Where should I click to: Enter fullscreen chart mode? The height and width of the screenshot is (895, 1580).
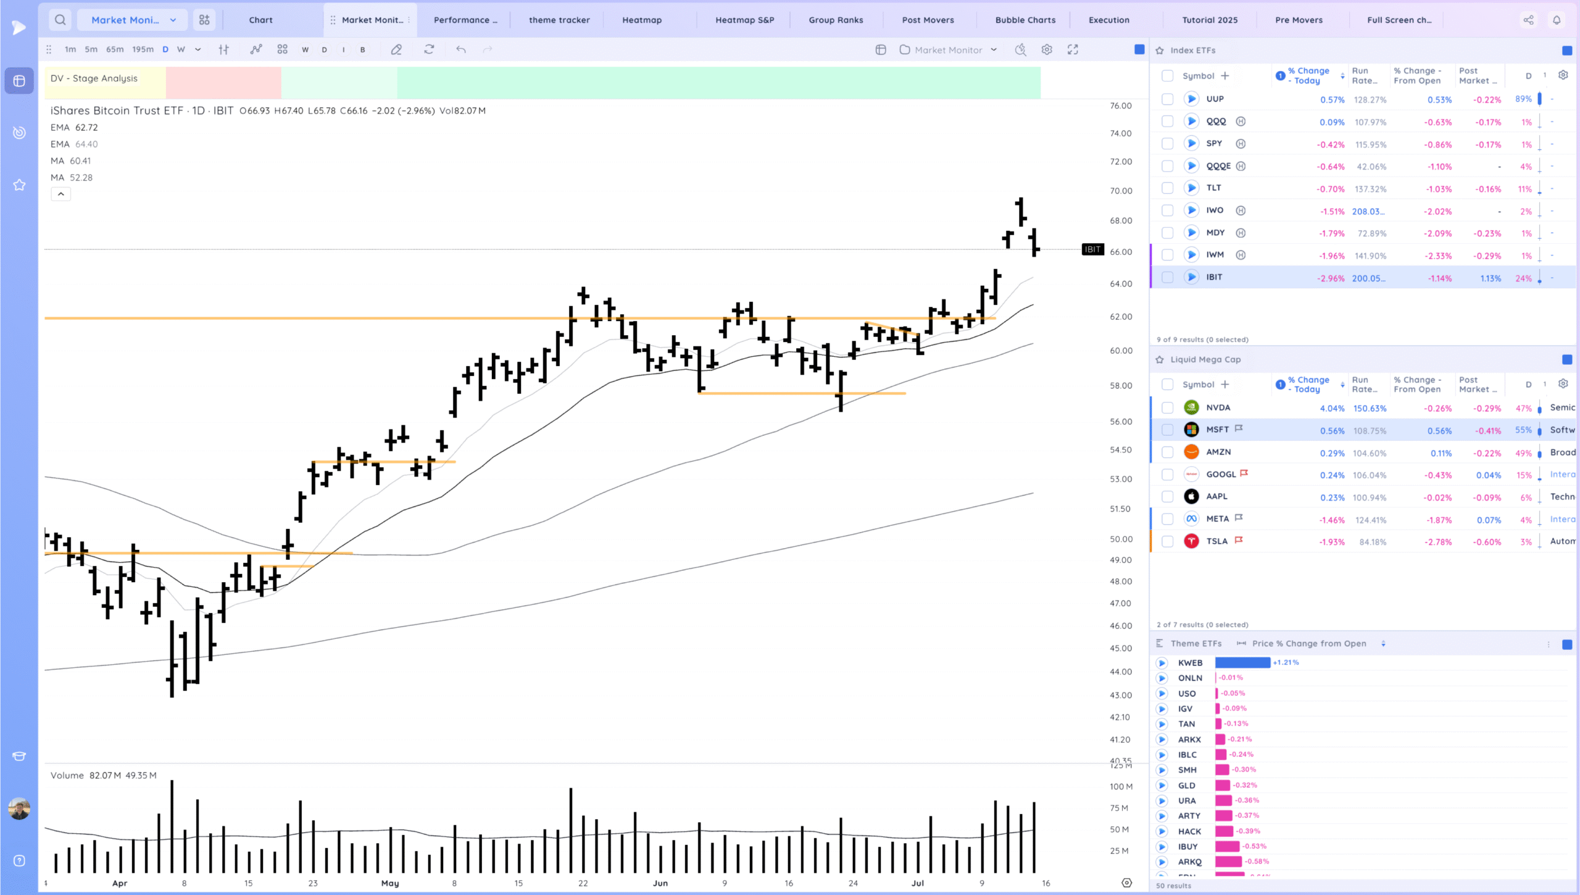click(1073, 49)
